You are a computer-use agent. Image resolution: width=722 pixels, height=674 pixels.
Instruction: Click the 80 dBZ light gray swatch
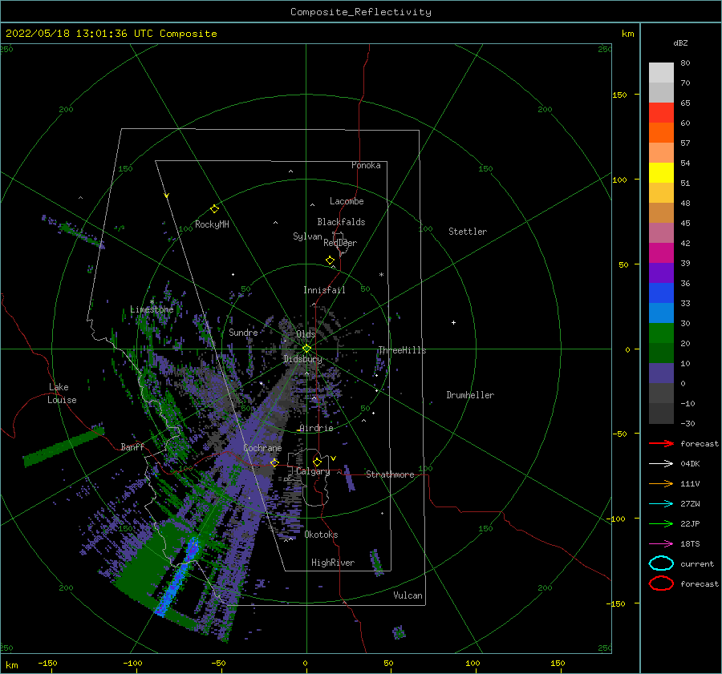pyautogui.click(x=661, y=72)
